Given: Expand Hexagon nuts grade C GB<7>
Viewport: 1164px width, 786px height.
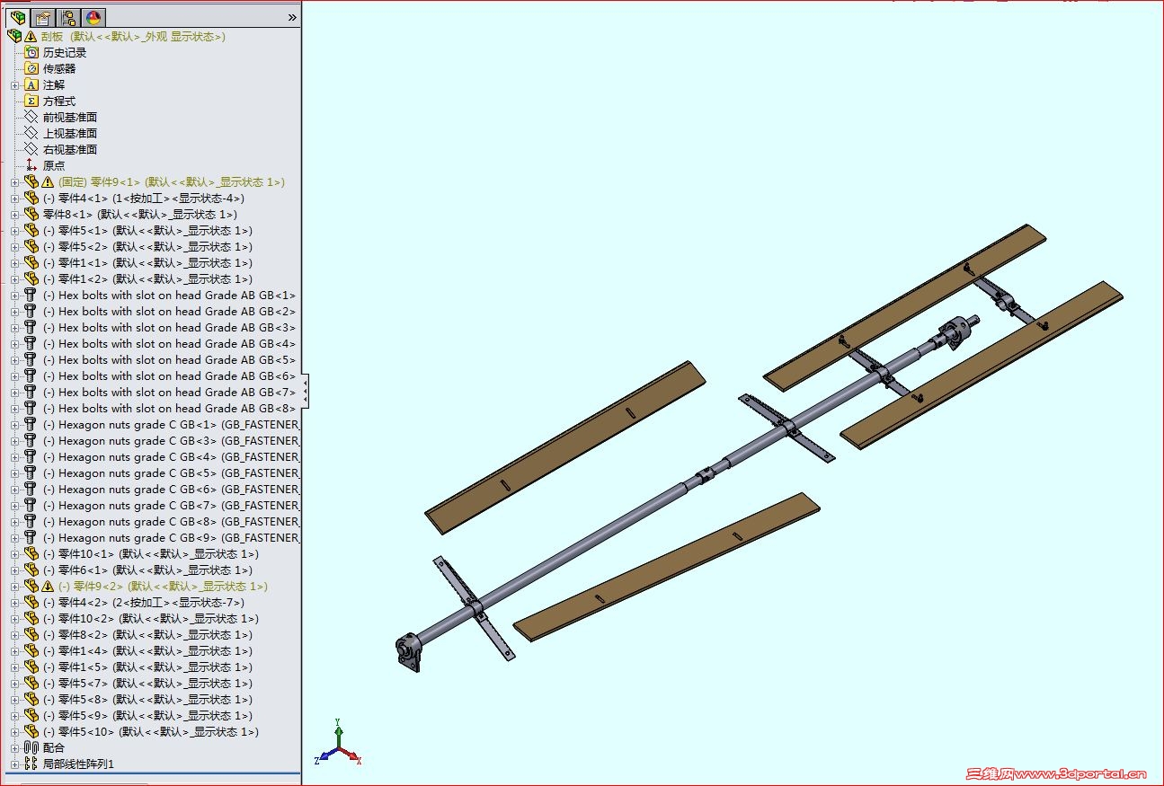Looking at the screenshot, I should (x=14, y=506).
